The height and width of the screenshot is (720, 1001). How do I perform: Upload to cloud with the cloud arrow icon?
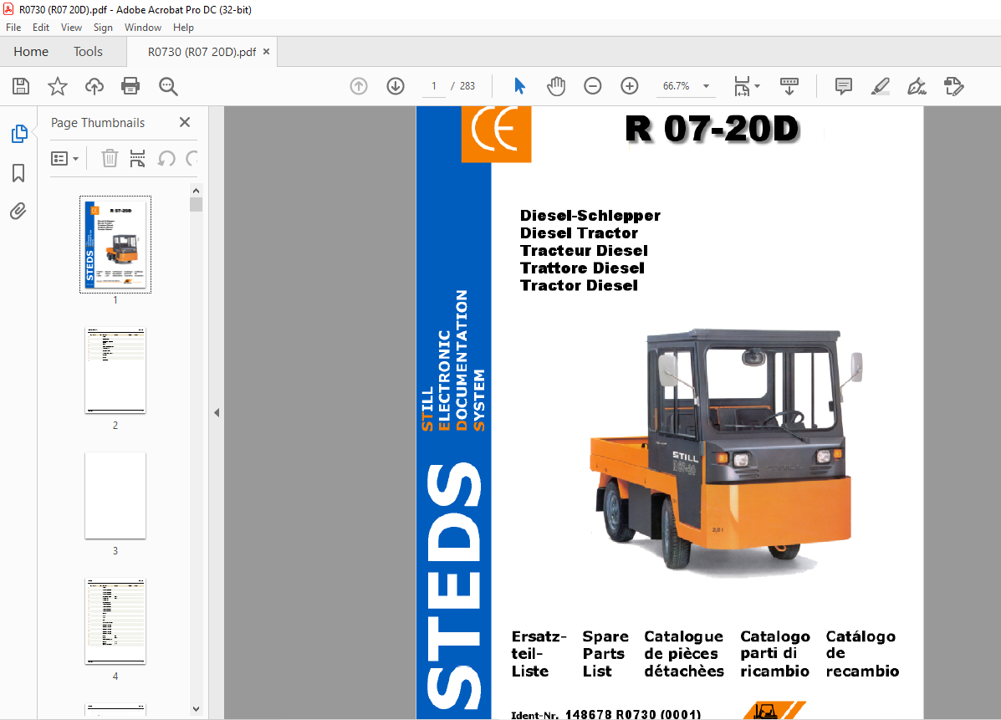point(94,86)
